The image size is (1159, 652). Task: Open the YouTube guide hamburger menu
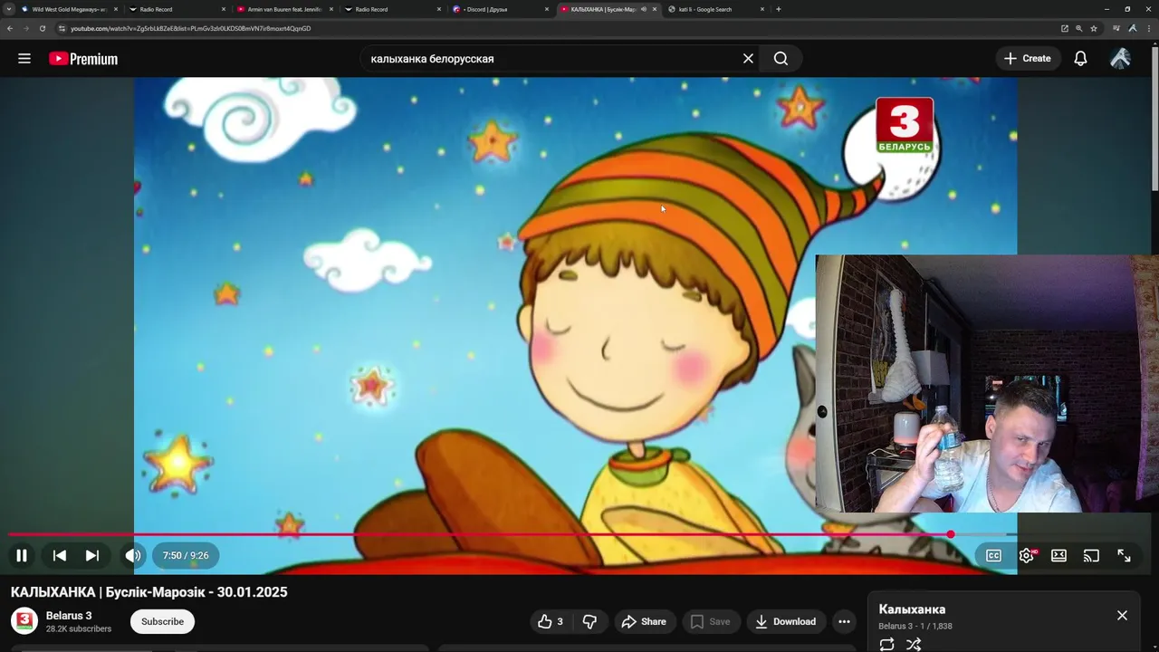pyautogui.click(x=24, y=59)
